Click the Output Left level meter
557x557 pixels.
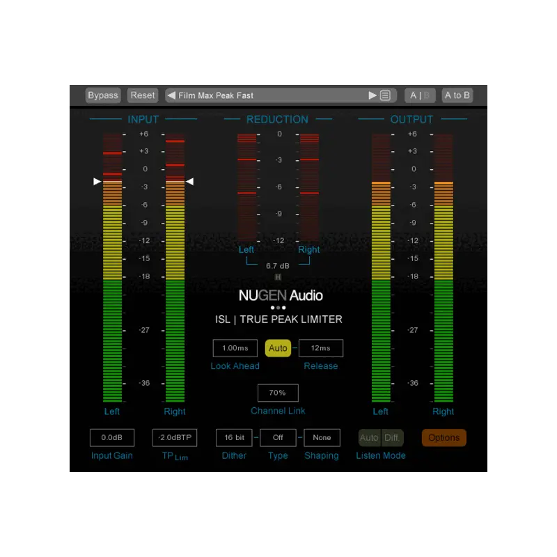[381, 268]
